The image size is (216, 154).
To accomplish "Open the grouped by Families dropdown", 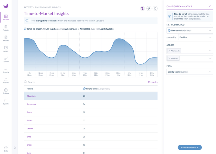I will [x=195, y=37].
